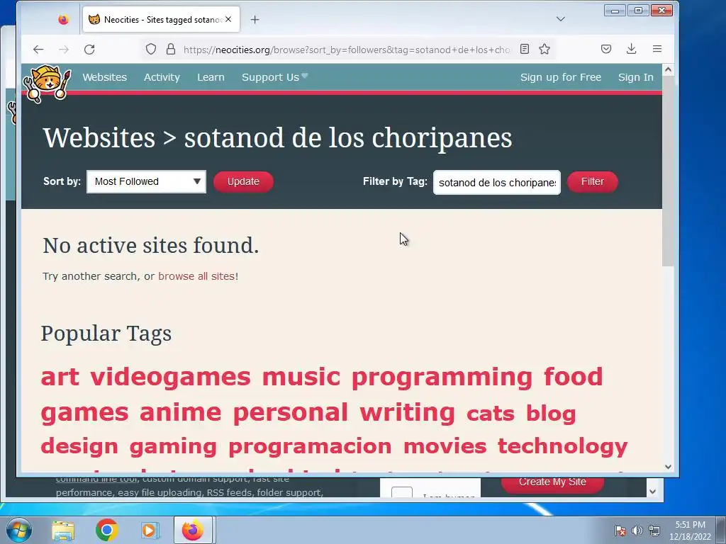This screenshot has width=726, height=544.
Task: Close the Neocities tab
Action: pyautogui.click(x=228, y=19)
